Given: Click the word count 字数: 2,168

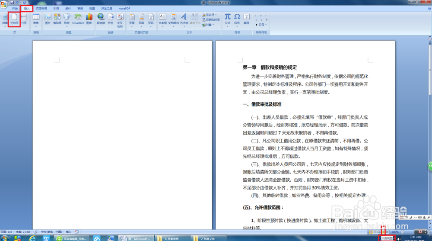Looking at the screenshot, I should pos(22,232).
